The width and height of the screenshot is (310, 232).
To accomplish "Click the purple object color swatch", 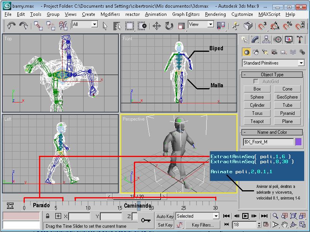I will pyautogui.click(x=298, y=142).
